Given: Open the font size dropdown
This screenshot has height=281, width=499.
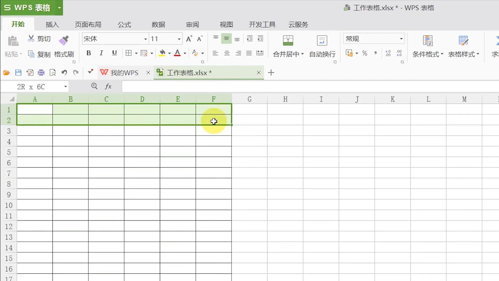Looking at the screenshot, I should 179,39.
